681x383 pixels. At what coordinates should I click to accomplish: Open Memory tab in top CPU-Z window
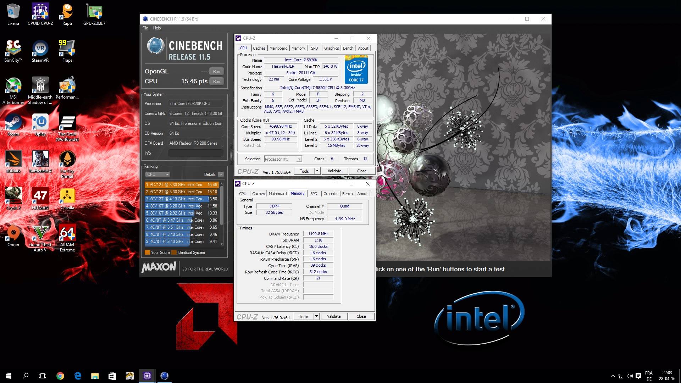click(x=298, y=48)
